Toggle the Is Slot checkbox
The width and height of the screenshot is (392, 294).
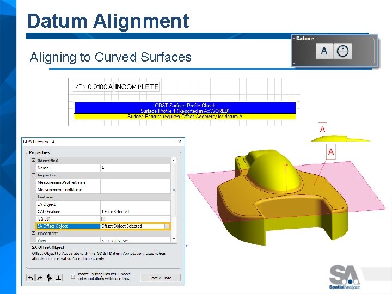103,219
